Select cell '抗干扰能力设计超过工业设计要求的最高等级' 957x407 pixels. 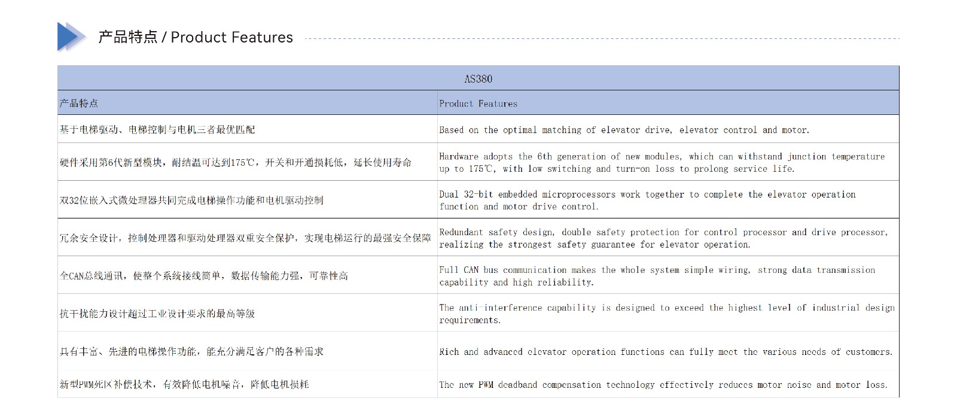click(248, 312)
